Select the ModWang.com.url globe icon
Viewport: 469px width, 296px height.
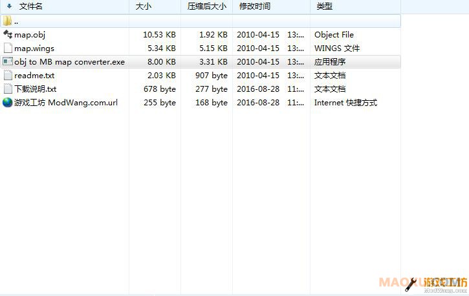coord(8,103)
